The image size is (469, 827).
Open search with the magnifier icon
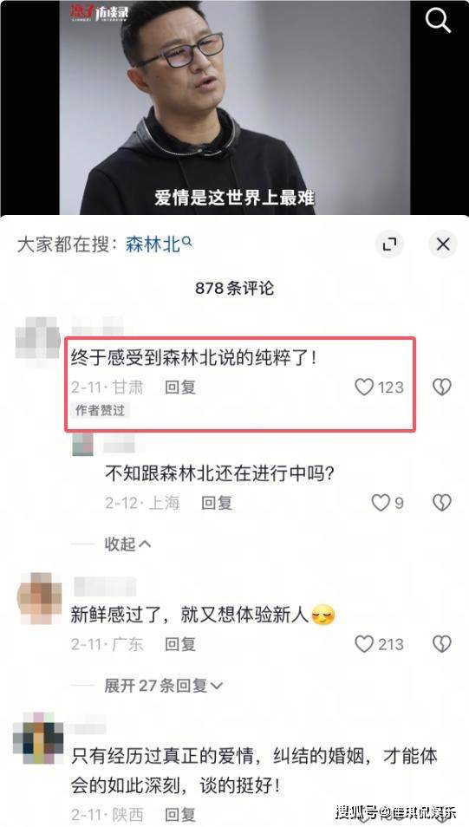[x=438, y=20]
